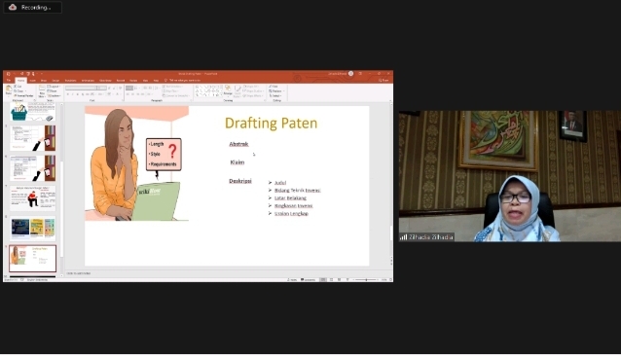Viewport: 621px width, 357px height.
Task: Click 'Latar Belakang' bullet link
Action: 290,197
